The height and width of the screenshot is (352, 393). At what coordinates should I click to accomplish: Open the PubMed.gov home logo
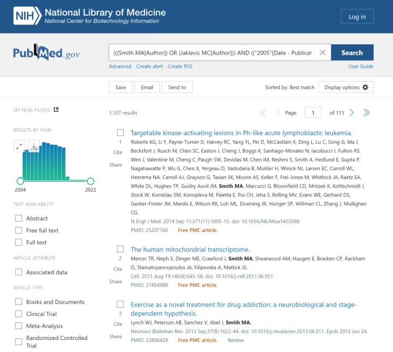[x=46, y=52]
